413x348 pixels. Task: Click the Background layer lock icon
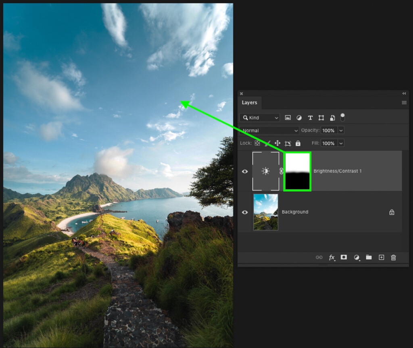392,212
